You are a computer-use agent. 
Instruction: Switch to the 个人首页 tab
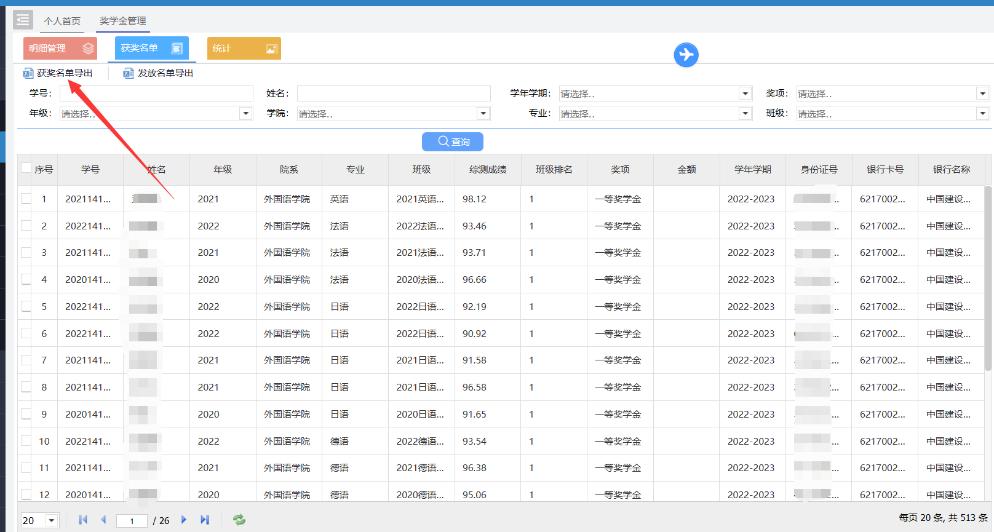62,21
